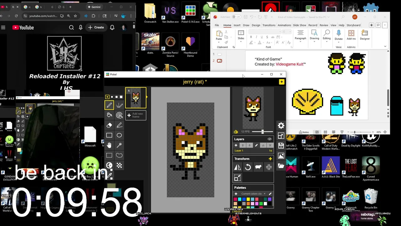Image resolution: width=401 pixels, height=226 pixels.
Task: Open the Slide Show ribbon tab
Action: pos(299,25)
